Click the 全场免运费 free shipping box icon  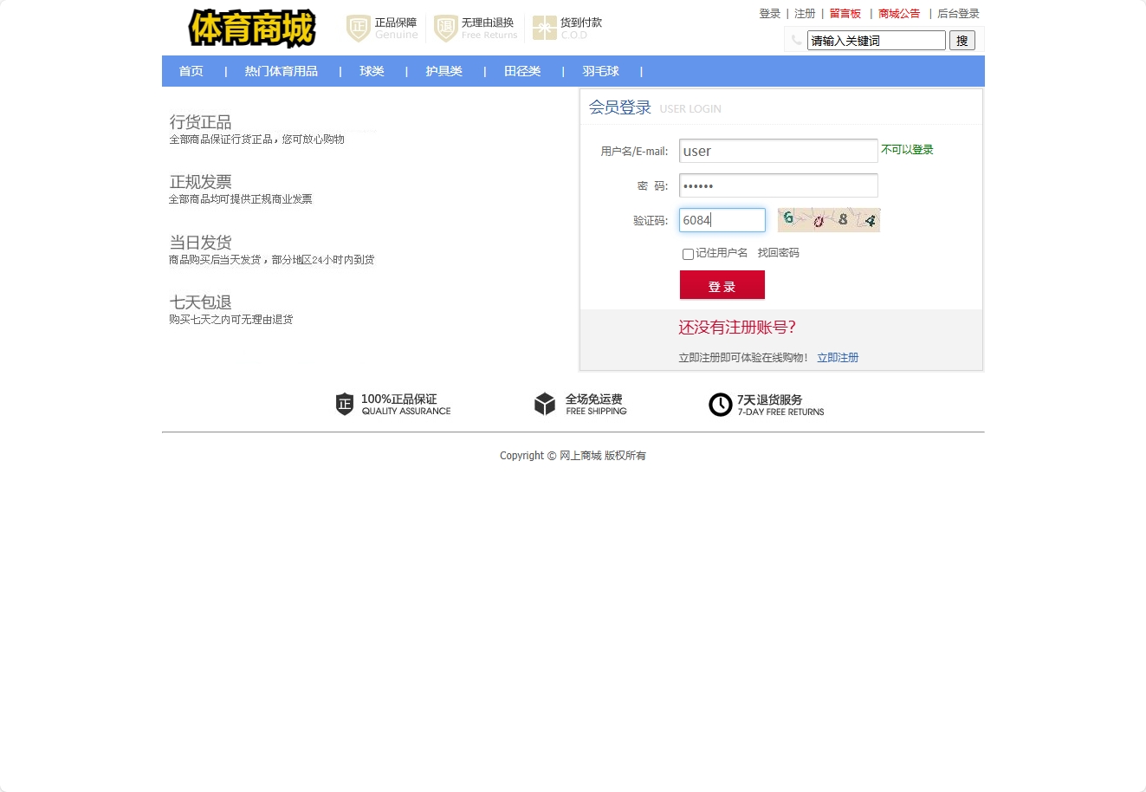pos(544,404)
